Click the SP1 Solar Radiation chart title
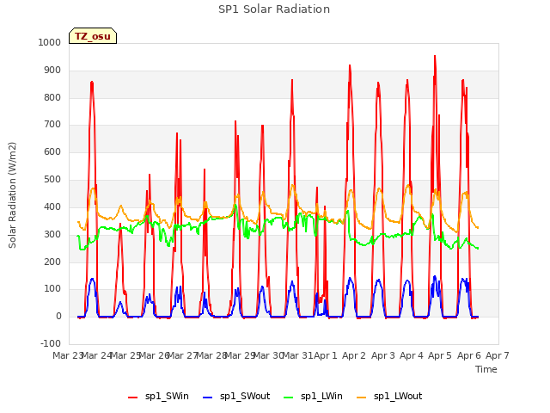This screenshot has height=413, width=550. pos(274,9)
